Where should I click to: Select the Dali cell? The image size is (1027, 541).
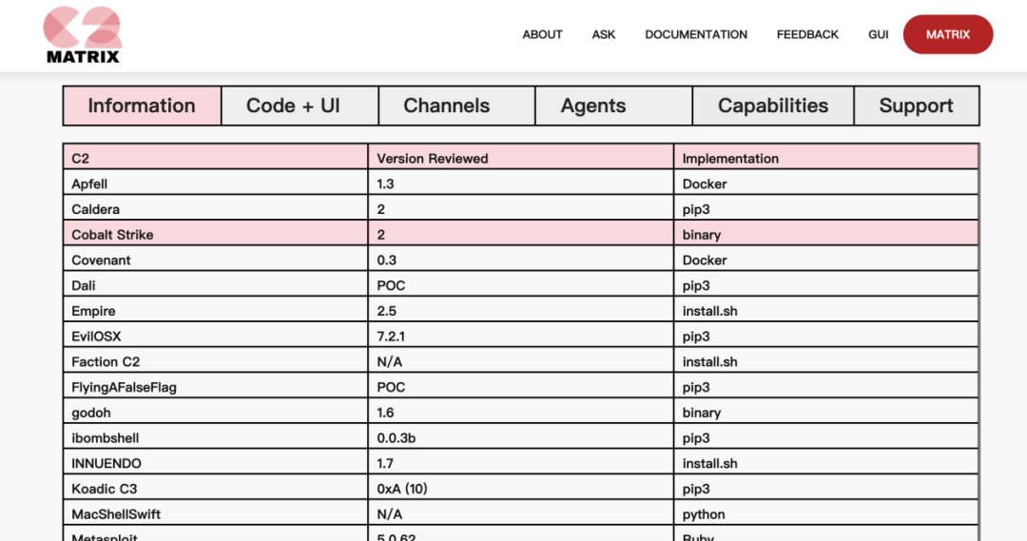[216, 285]
